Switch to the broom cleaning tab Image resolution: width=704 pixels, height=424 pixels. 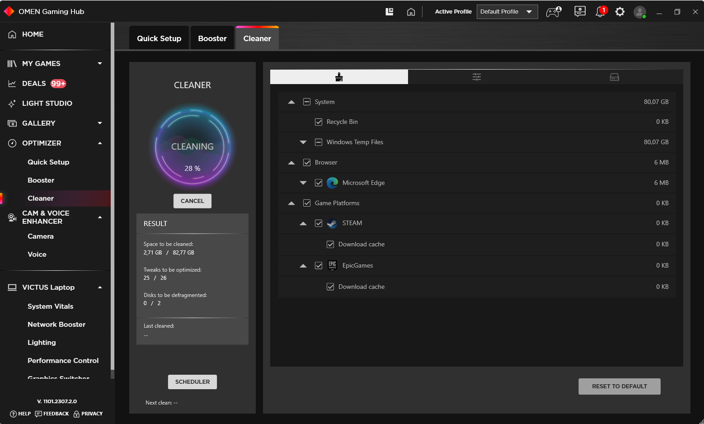pos(339,77)
